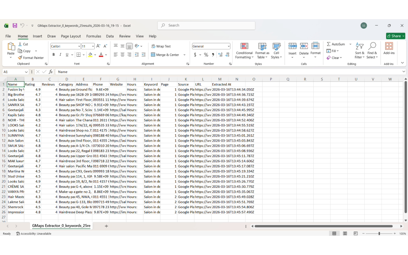Viewport: 408px width, 255px height.
Task: Apply Accounting Number Format dollar icon
Action: pyautogui.click(x=195, y=55)
